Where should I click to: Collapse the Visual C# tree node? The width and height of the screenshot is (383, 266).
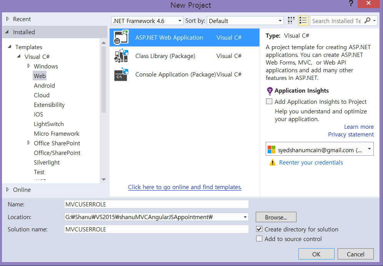point(19,56)
